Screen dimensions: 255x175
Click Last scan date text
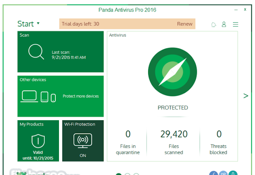(69, 55)
